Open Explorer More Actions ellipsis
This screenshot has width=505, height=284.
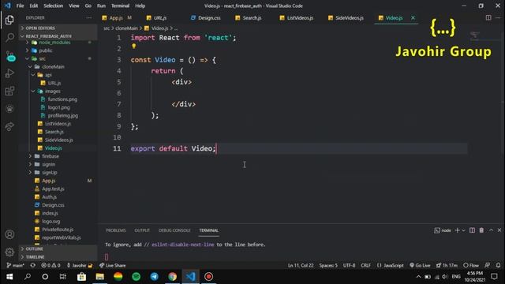point(89,18)
